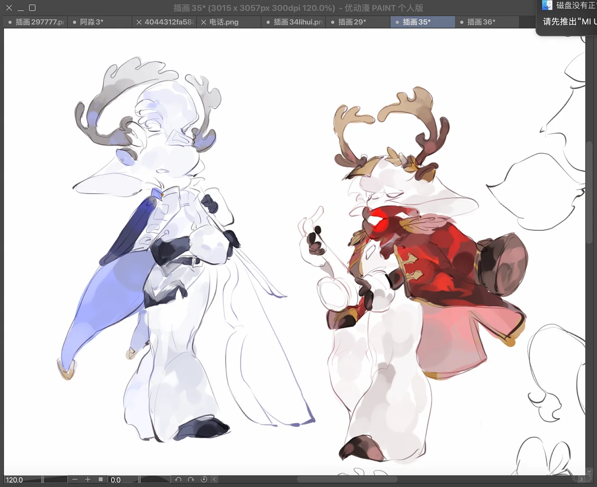Click the horizontal scrollbar thumb
Image resolution: width=597 pixels, height=487 pixels.
click(347, 479)
